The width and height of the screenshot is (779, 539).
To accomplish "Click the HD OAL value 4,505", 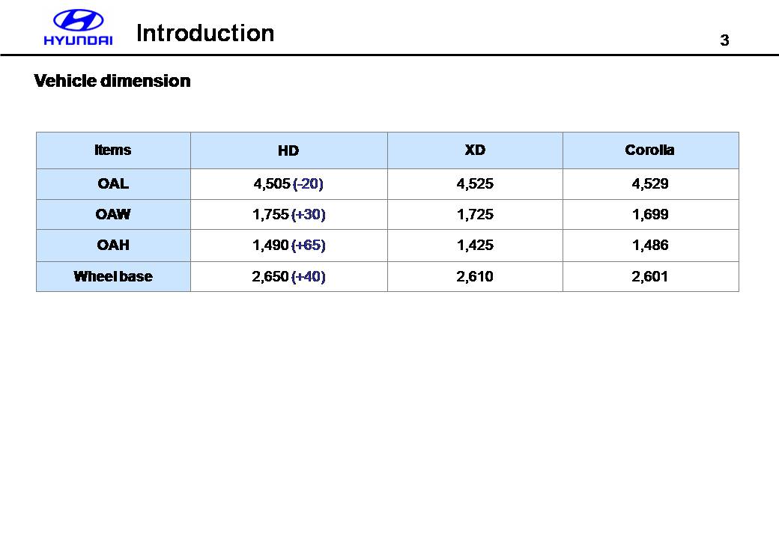I will 272,183.
